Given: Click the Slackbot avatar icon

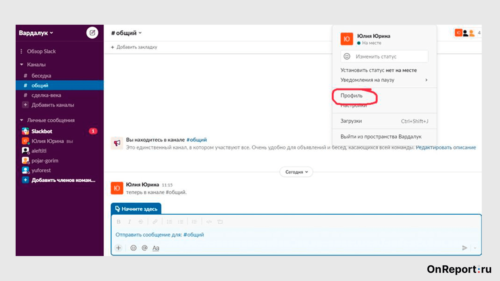Looking at the screenshot, I should point(25,131).
